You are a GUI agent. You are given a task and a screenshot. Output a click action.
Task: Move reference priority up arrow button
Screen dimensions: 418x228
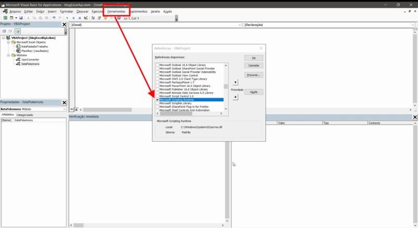click(x=235, y=82)
